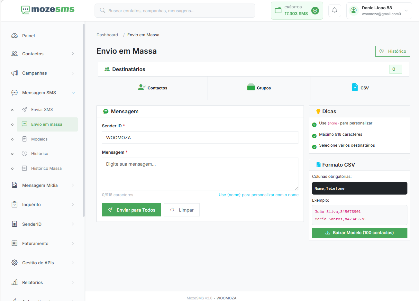Viewport: 419px width, 301px height.
Task: Choose the Contactos recipients tab
Action: pos(152,88)
